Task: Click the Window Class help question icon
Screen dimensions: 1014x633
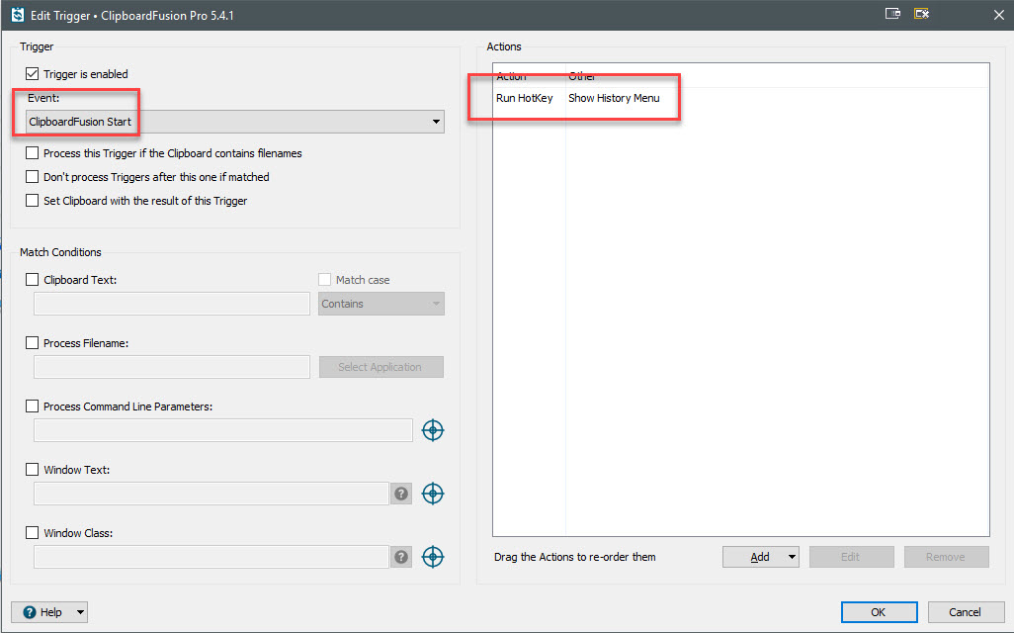Action: pyautogui.click(x=401, y=557)
